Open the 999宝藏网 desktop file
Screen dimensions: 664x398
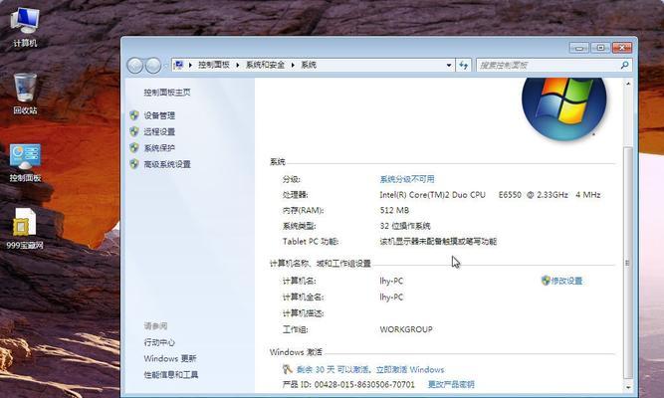pyautogui.click(x=25, y=228)
